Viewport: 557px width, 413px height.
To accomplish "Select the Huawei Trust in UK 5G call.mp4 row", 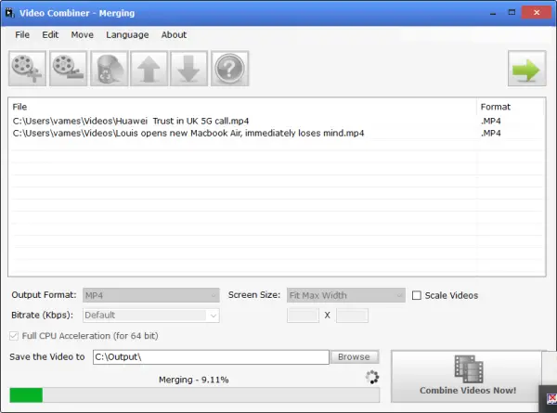I will coord(277,121).
